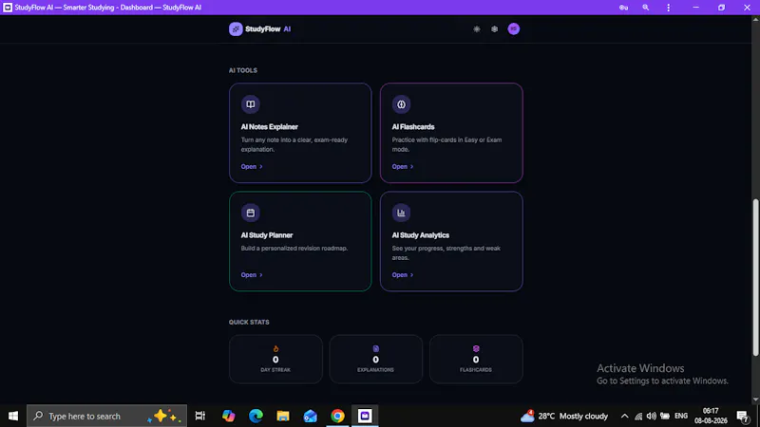The width and height of the screenshot is (760, 427).
Task: Click the 'QUICK STATS' section heading
Action: (x=249, y=323)
